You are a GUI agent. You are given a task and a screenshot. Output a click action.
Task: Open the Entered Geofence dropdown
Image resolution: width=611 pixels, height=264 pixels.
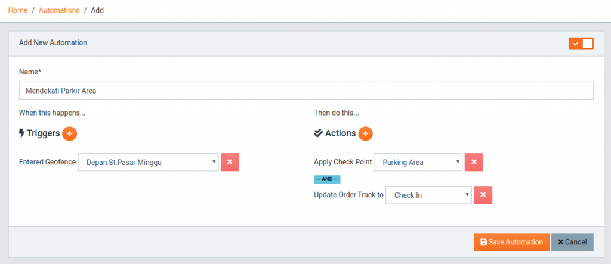coord(149,162)
